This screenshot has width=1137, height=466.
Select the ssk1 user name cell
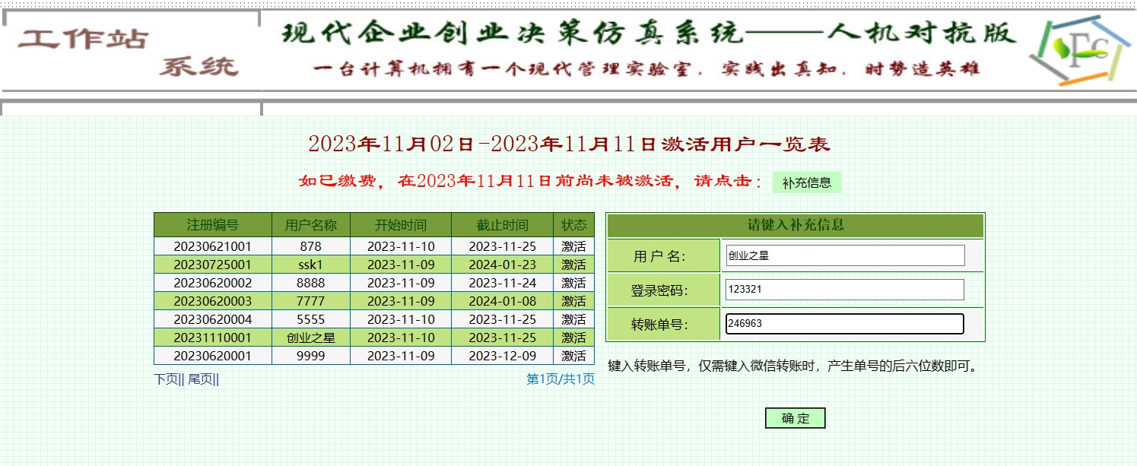(x=310, y=265)
